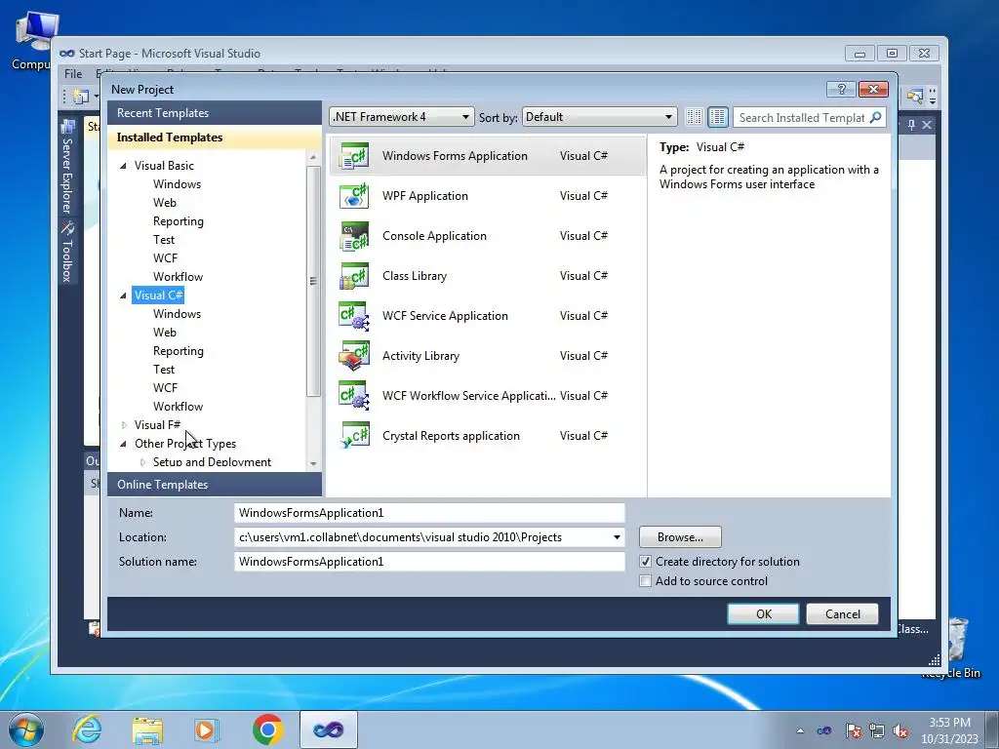Viewport: 999px width, 749px height.
Task: Click the Browse... button
Action: pos(680,537)
